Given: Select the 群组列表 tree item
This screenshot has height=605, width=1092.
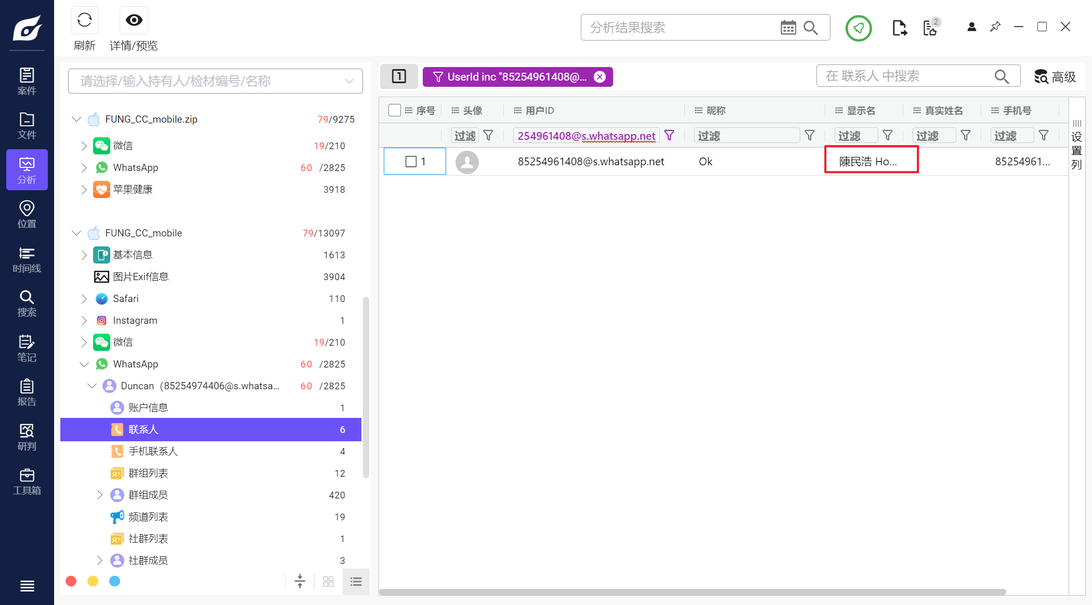Looking at the screenshot, I should [148, 474].
